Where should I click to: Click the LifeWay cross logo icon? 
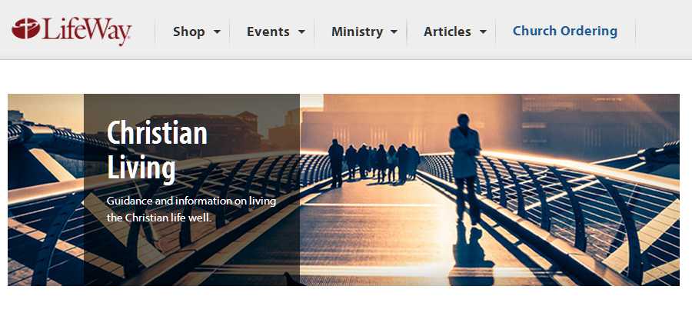point(26,28)
